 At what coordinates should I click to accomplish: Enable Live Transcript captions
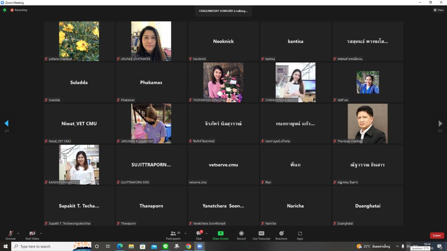point(261,235)
